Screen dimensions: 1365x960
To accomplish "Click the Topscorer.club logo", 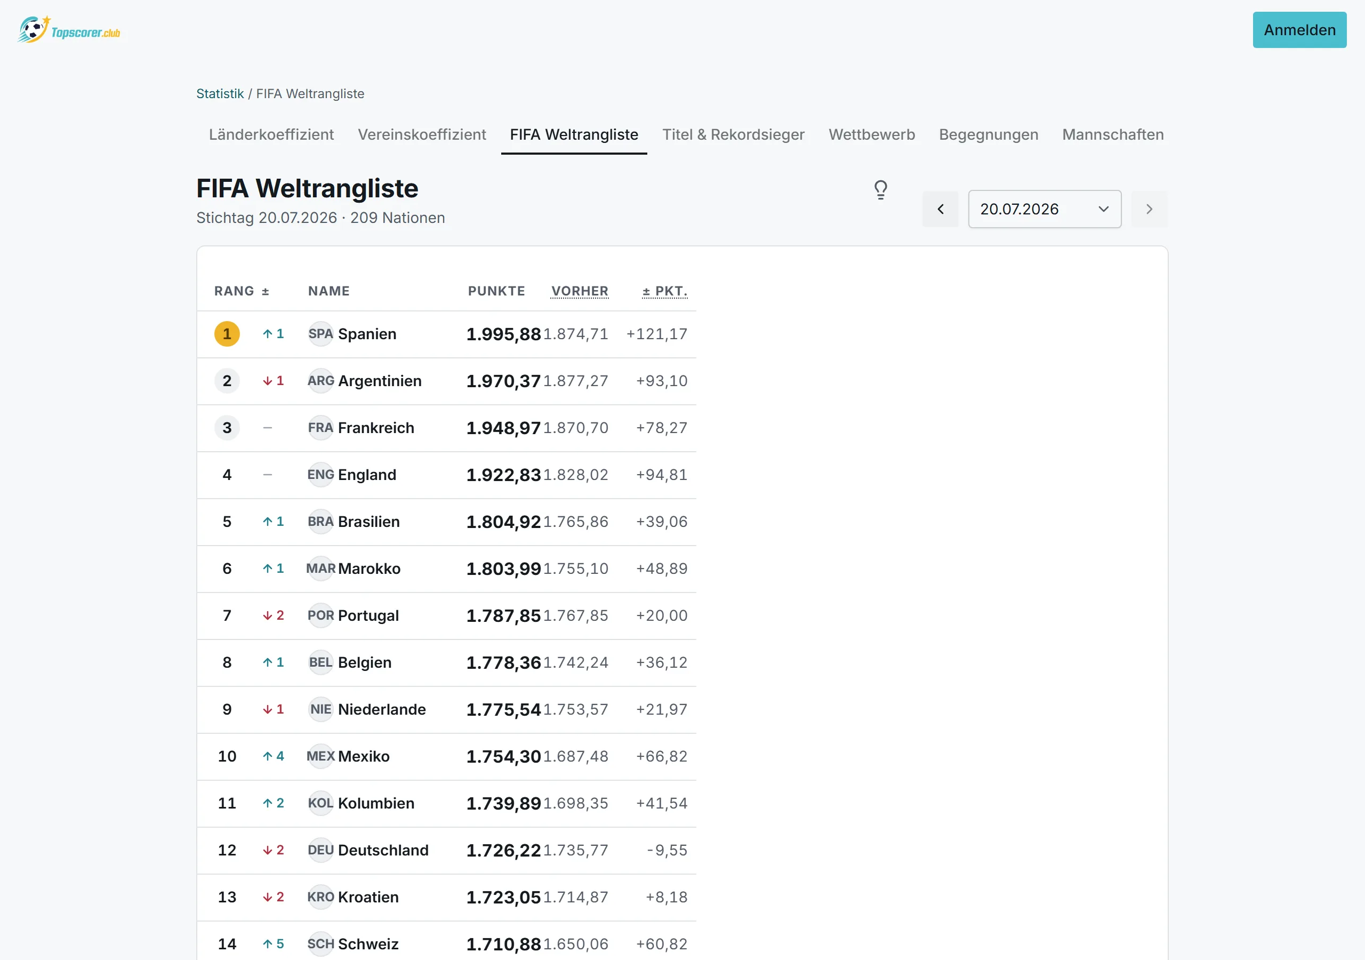I will (x=69, y=30).
